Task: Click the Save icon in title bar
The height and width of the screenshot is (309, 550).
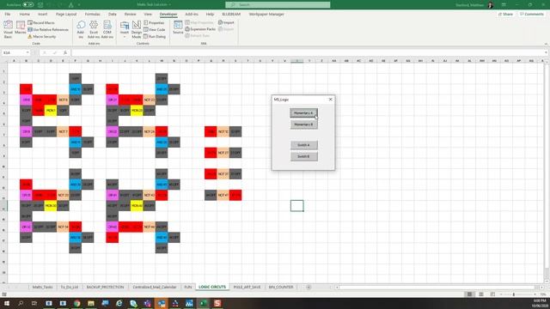Action: click(40, 5)
